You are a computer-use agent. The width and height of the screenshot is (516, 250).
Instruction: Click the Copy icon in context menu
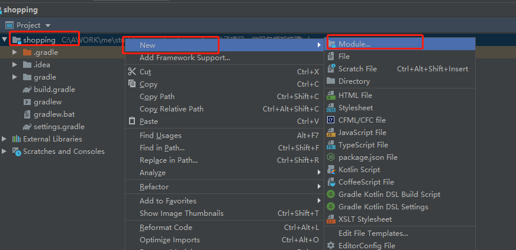click(x=132, y=84)
